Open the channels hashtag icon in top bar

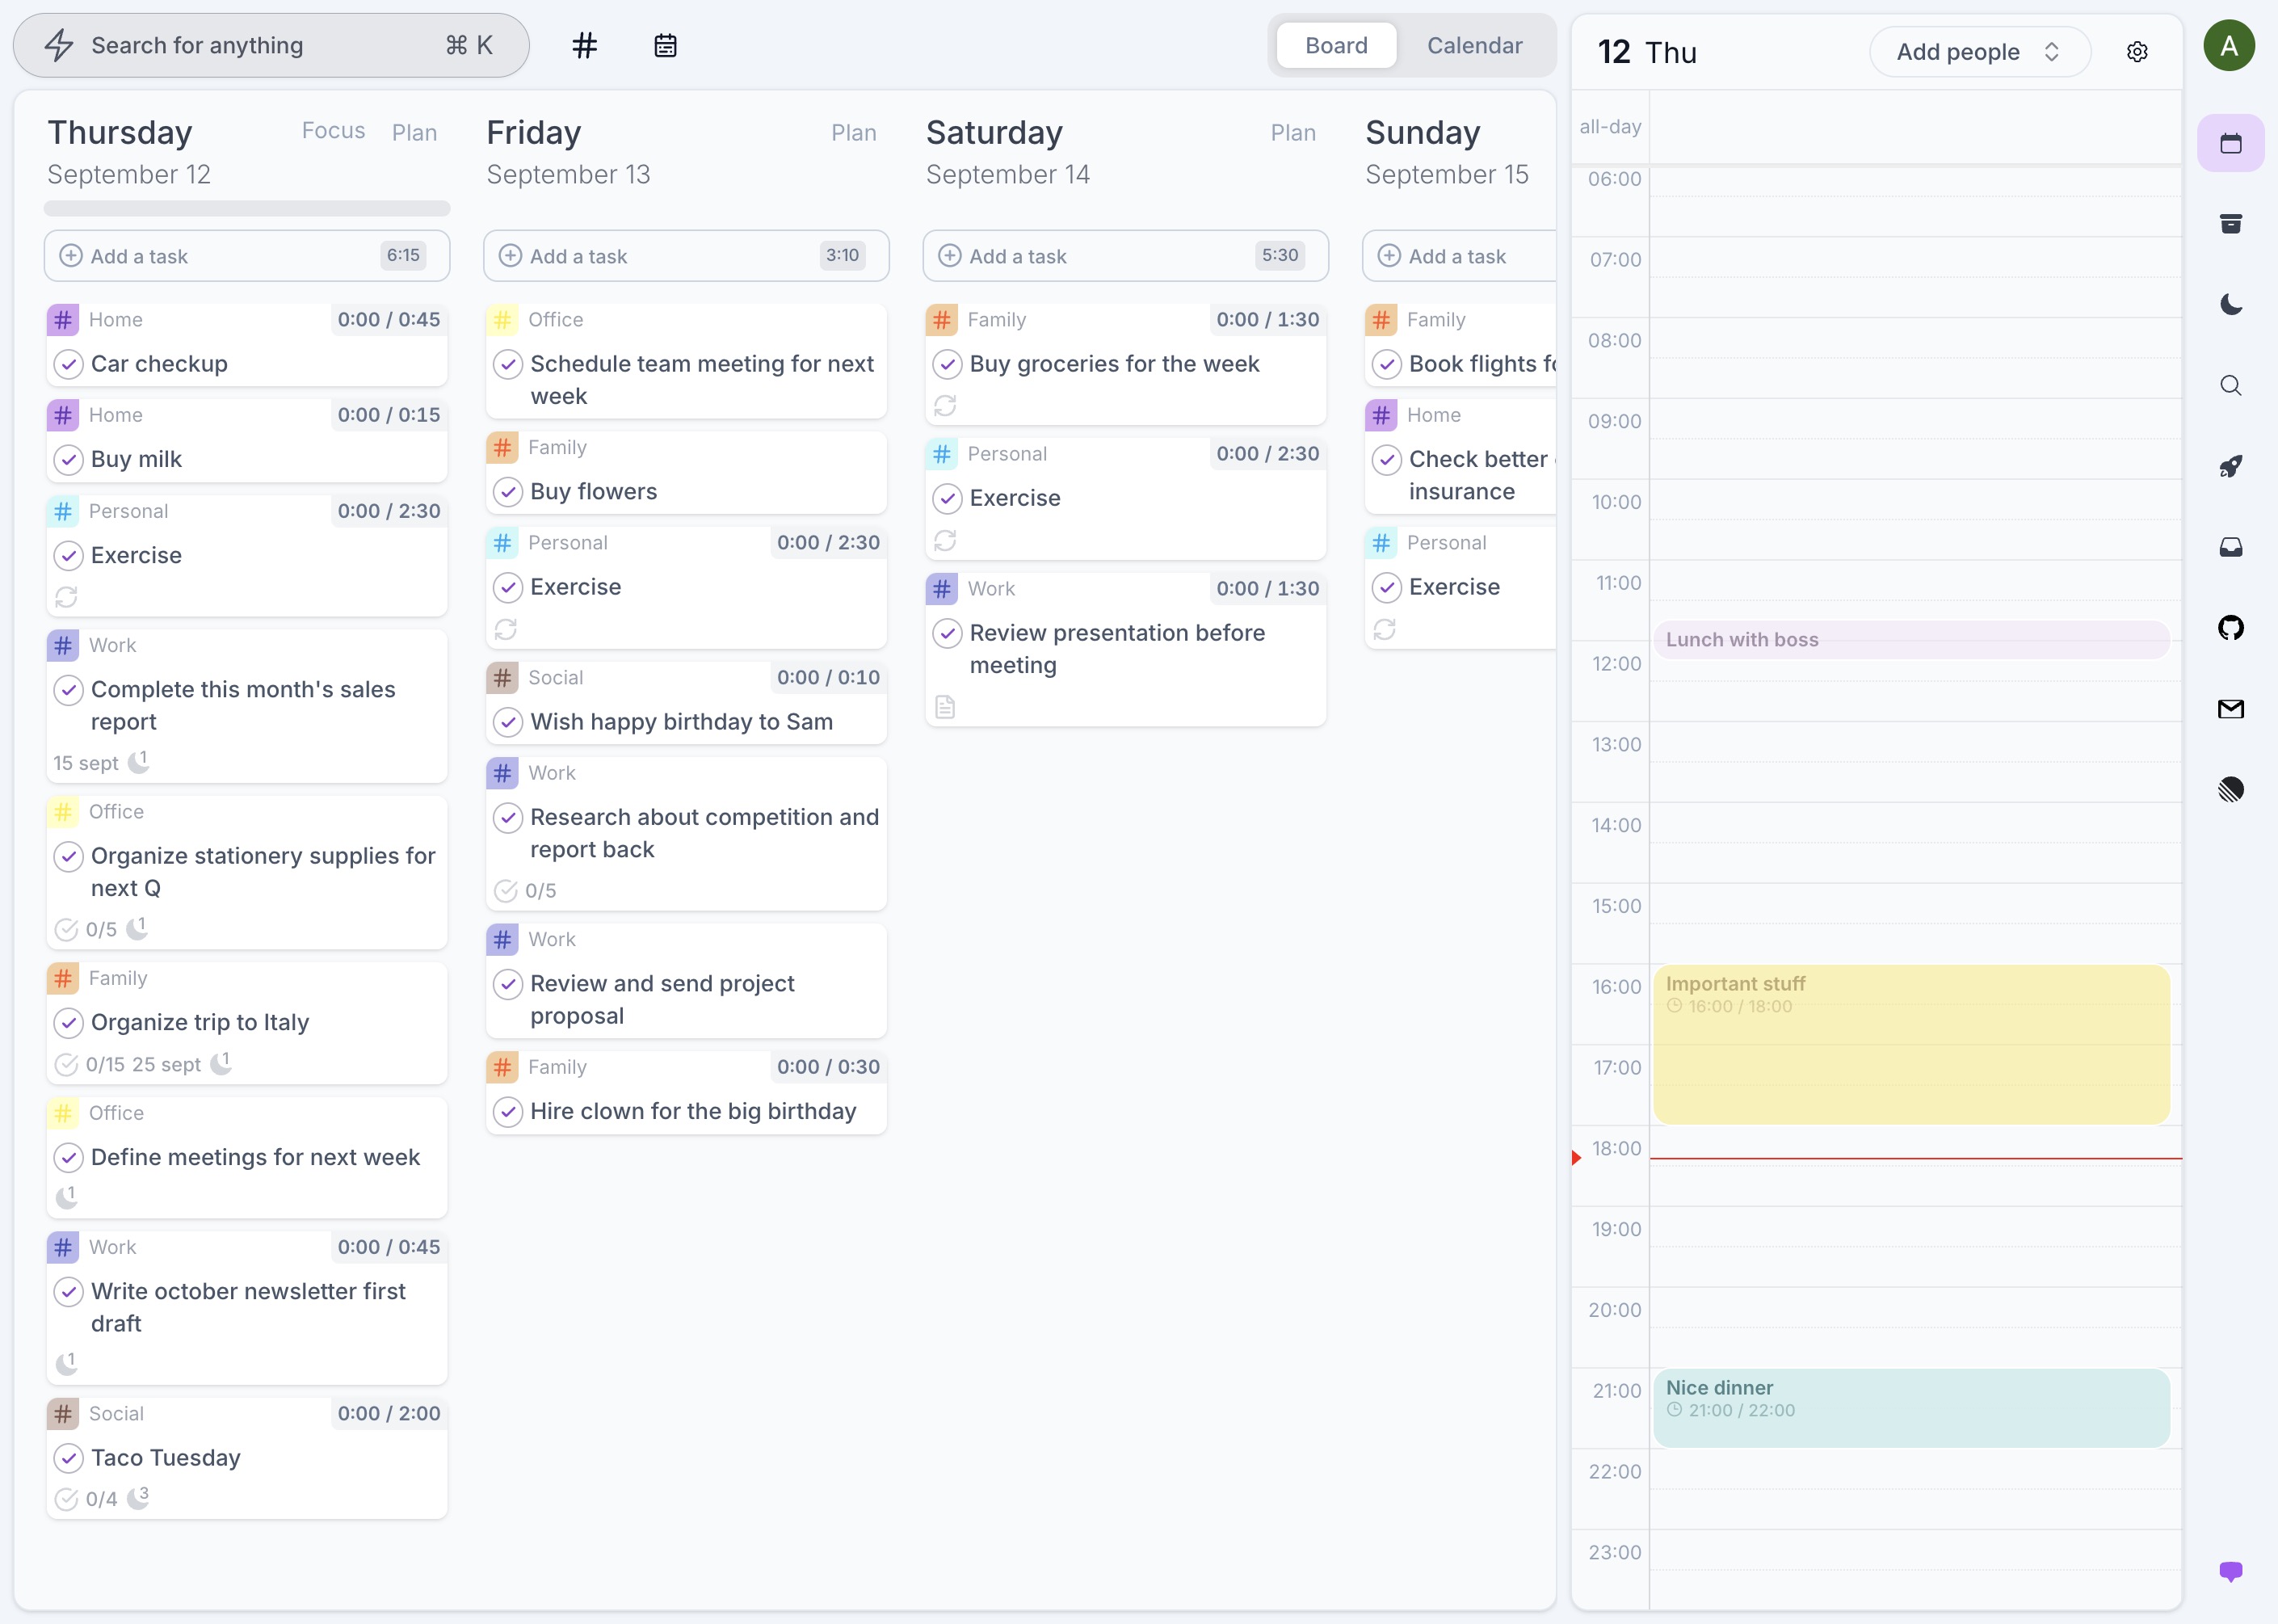(585, 45)
